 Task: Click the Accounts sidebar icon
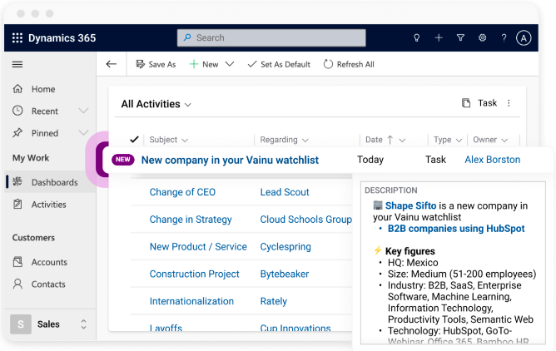tap(17, 262)
